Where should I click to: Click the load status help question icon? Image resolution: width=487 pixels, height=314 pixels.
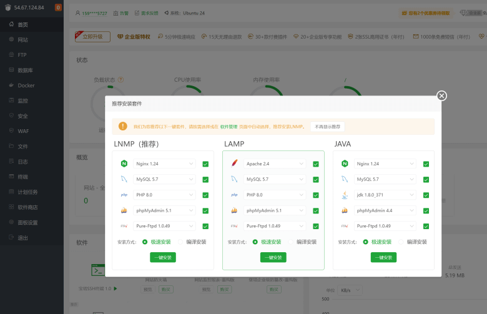tap(121, 80)
